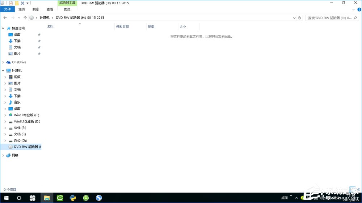
Task: Select DVD RW 驱动器 in tree
Action: (x=28, y=147)
